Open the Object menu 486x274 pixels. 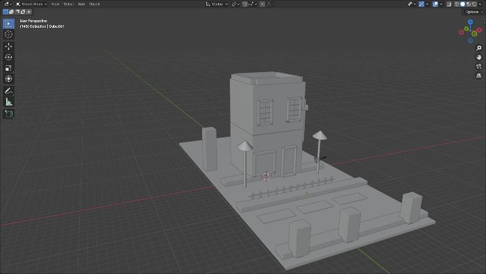click(x=94, y=4)
